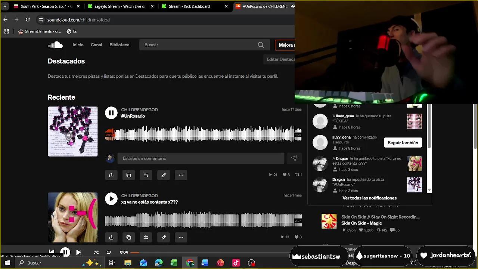Screen dimensions: 478x269
Task: Open more options under 'xq ya no estás contenta'
Action: pyautogui.click(x=181, y=237)
